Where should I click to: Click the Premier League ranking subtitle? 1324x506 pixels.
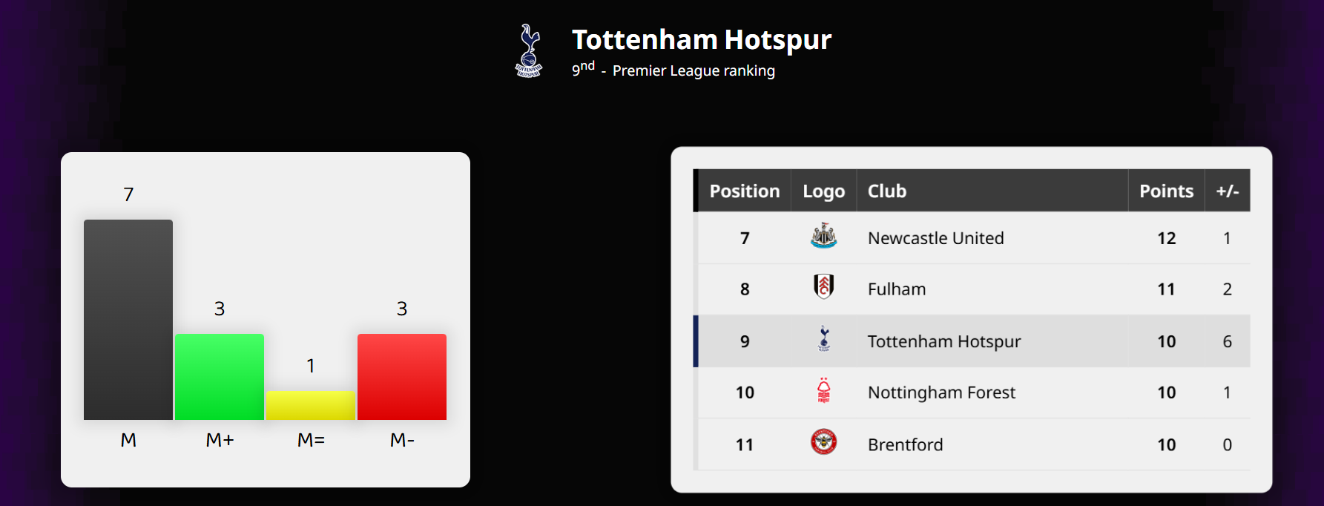click(x=694, y=70)
